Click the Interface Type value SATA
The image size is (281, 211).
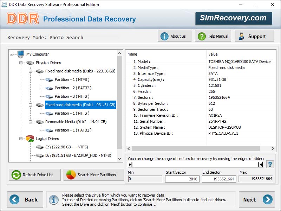click(213, 73)
